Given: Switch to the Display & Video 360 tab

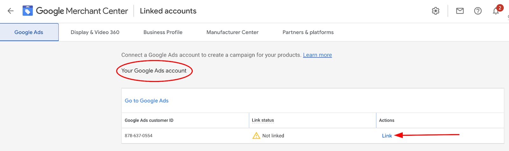Looking at the screenshot, I should 95,32.
